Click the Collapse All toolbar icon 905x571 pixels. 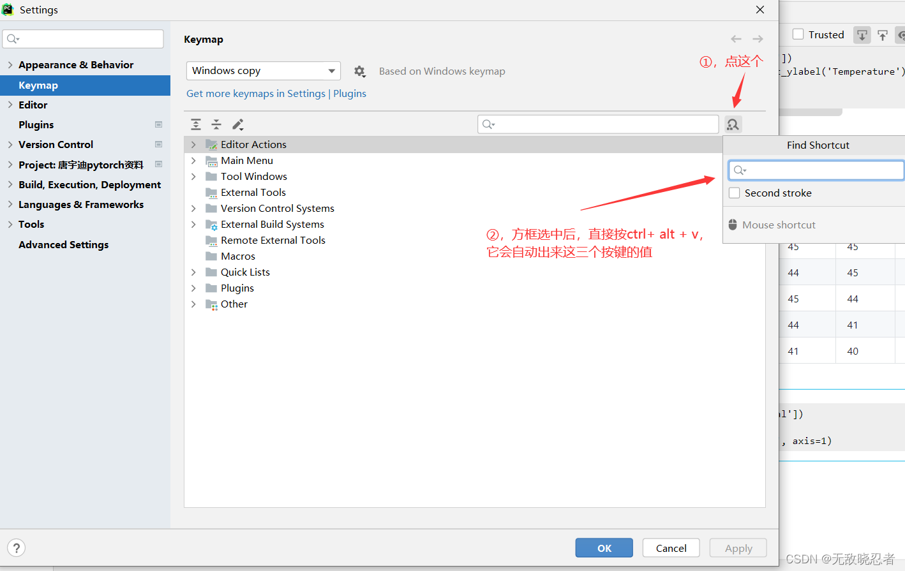[216, 124]
